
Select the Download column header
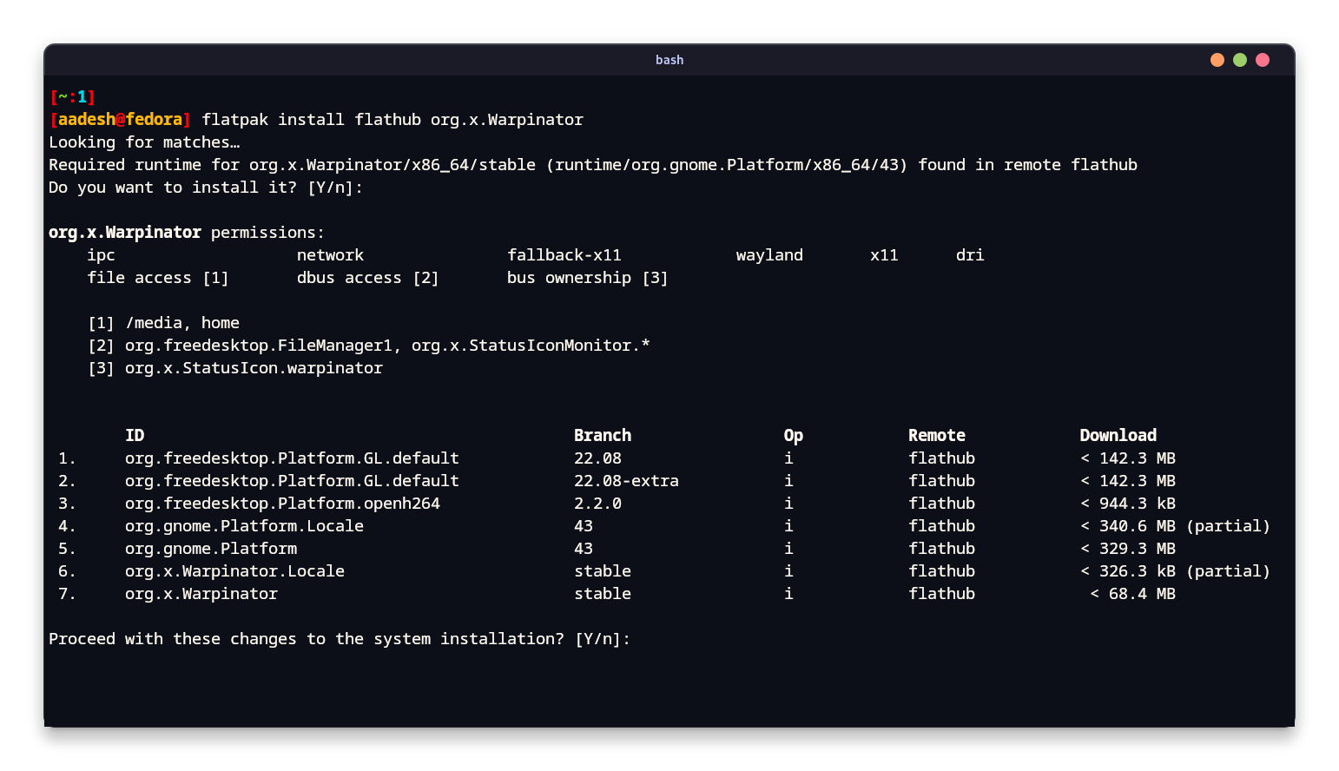[x=1118, y=435]
